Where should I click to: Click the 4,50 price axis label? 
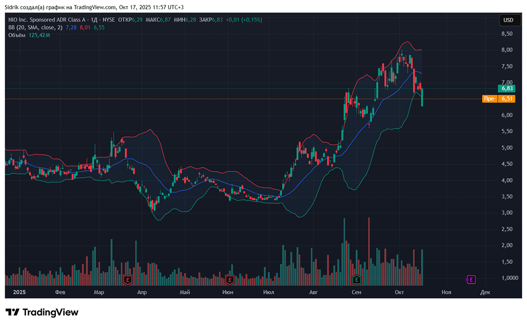point(507,164)
